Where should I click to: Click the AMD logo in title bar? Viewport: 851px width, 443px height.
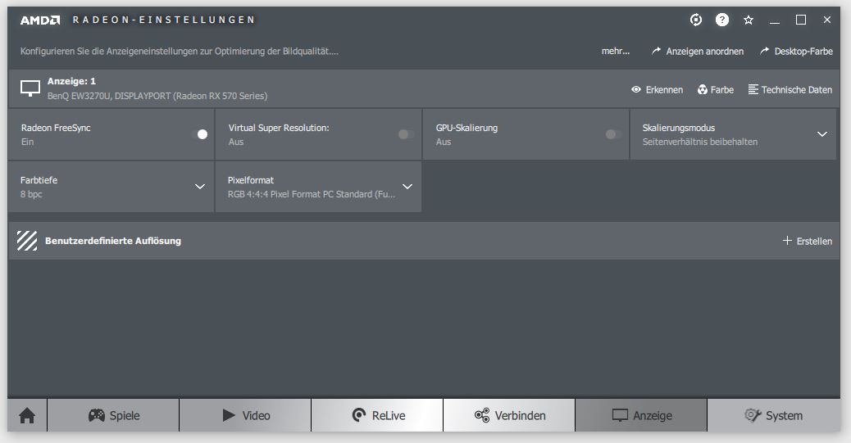click(x=40, y=20)
